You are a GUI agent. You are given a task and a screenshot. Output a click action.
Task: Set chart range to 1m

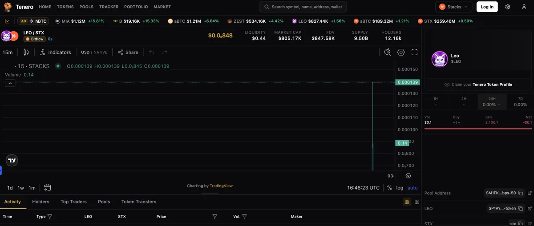pyautogui.click(x=32, y=188)
